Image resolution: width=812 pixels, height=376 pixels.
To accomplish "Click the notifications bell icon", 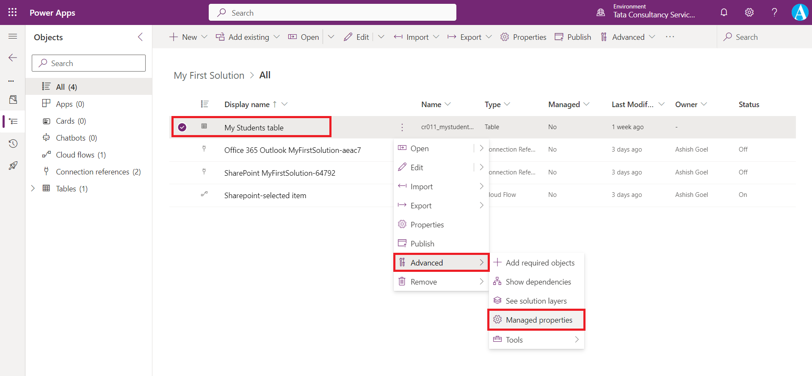I will 724,12.
